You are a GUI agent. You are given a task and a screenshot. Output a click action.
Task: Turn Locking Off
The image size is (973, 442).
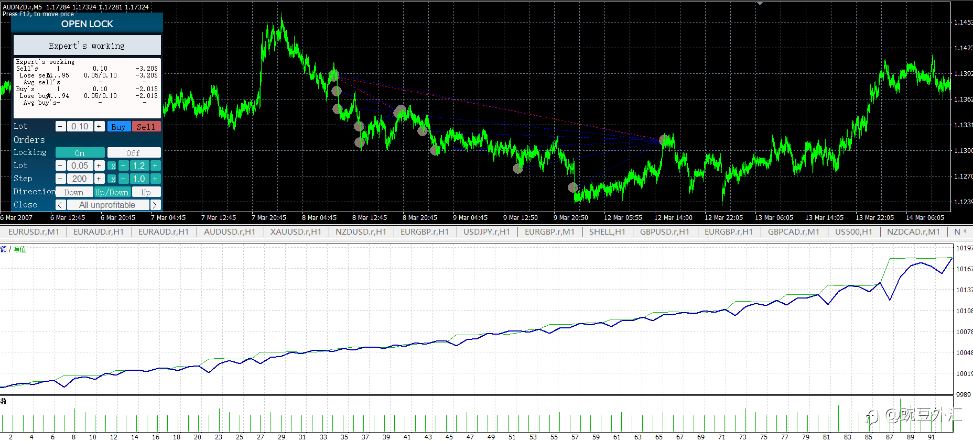click(134, 152)
